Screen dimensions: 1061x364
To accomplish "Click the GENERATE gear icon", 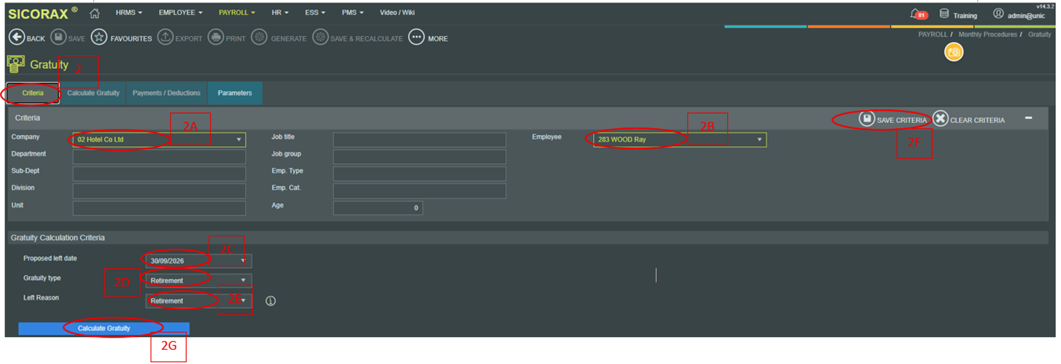I will (x=259, y=37).
